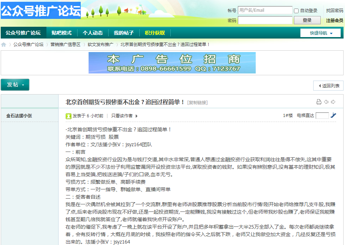Click the line starting 作者单位
This screenshot has width=345, height=245.
[109, 144]
